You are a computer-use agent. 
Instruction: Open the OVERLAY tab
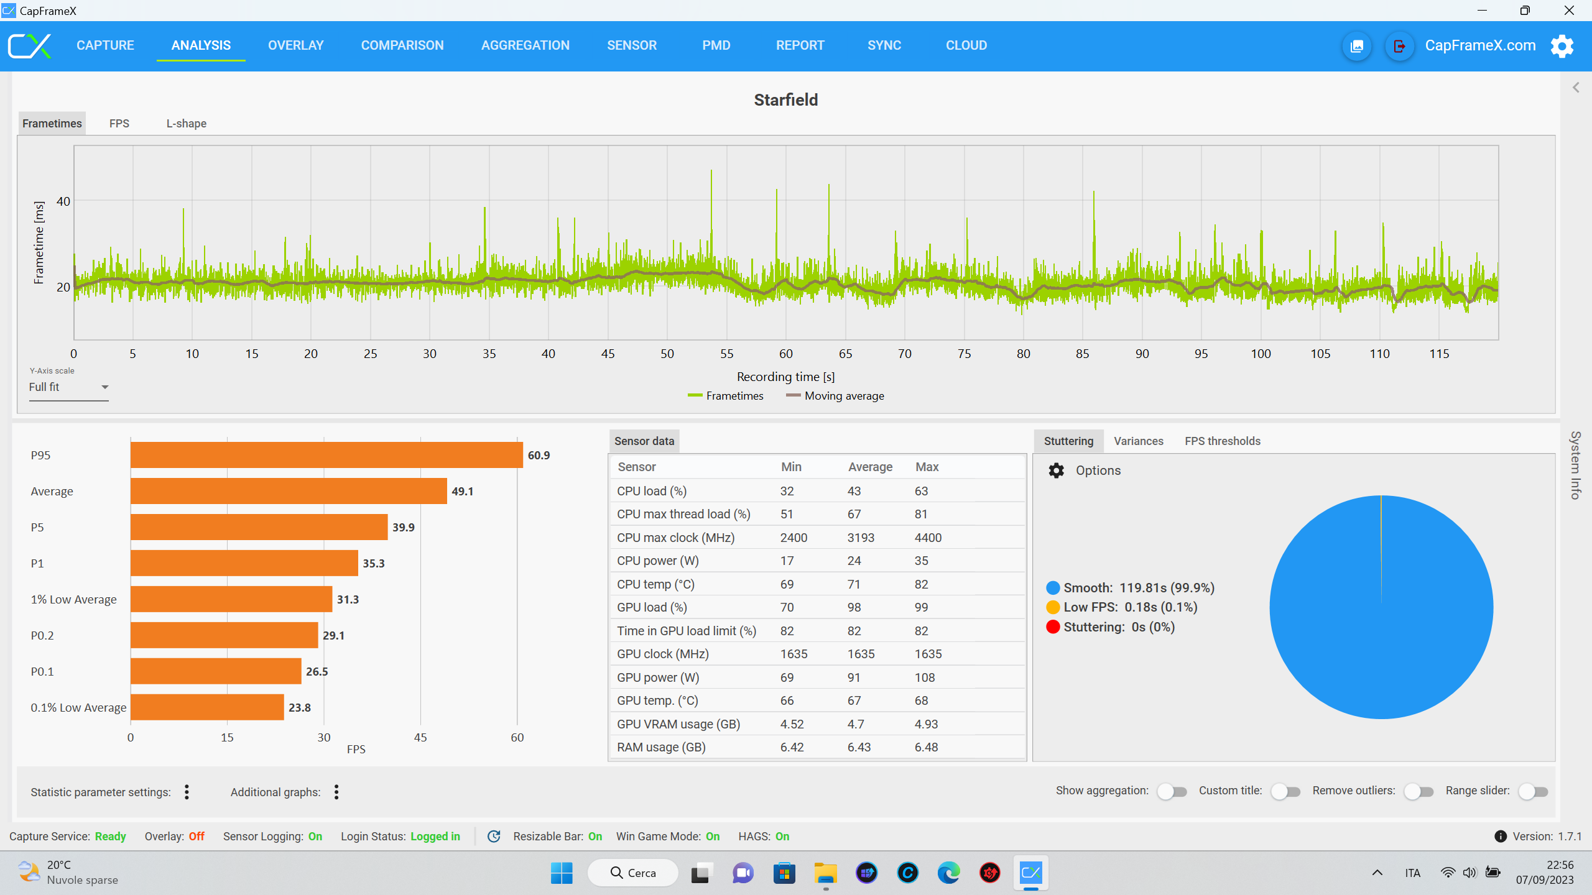tap(296, 45)
